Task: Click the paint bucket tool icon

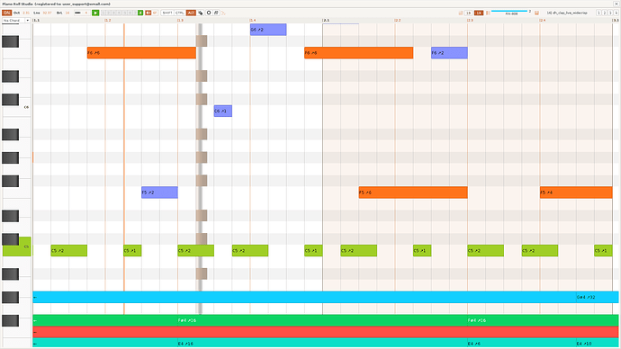Action: tap(201, 13)
